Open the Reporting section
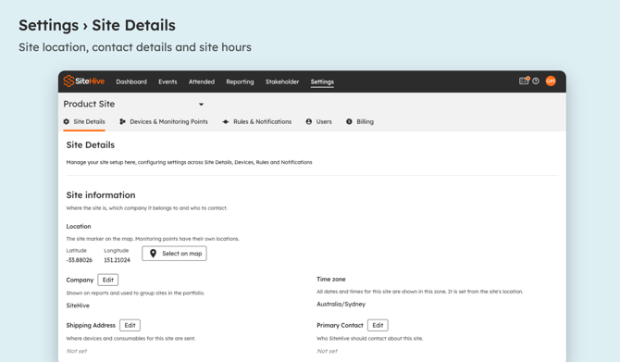 pyautogui.click(x=240, y=81)
